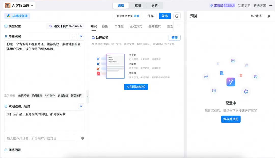Viewport: 275px width, 158px height.
Task: Open top-right more options ellipsis
Action: click(x=270, y=5)
